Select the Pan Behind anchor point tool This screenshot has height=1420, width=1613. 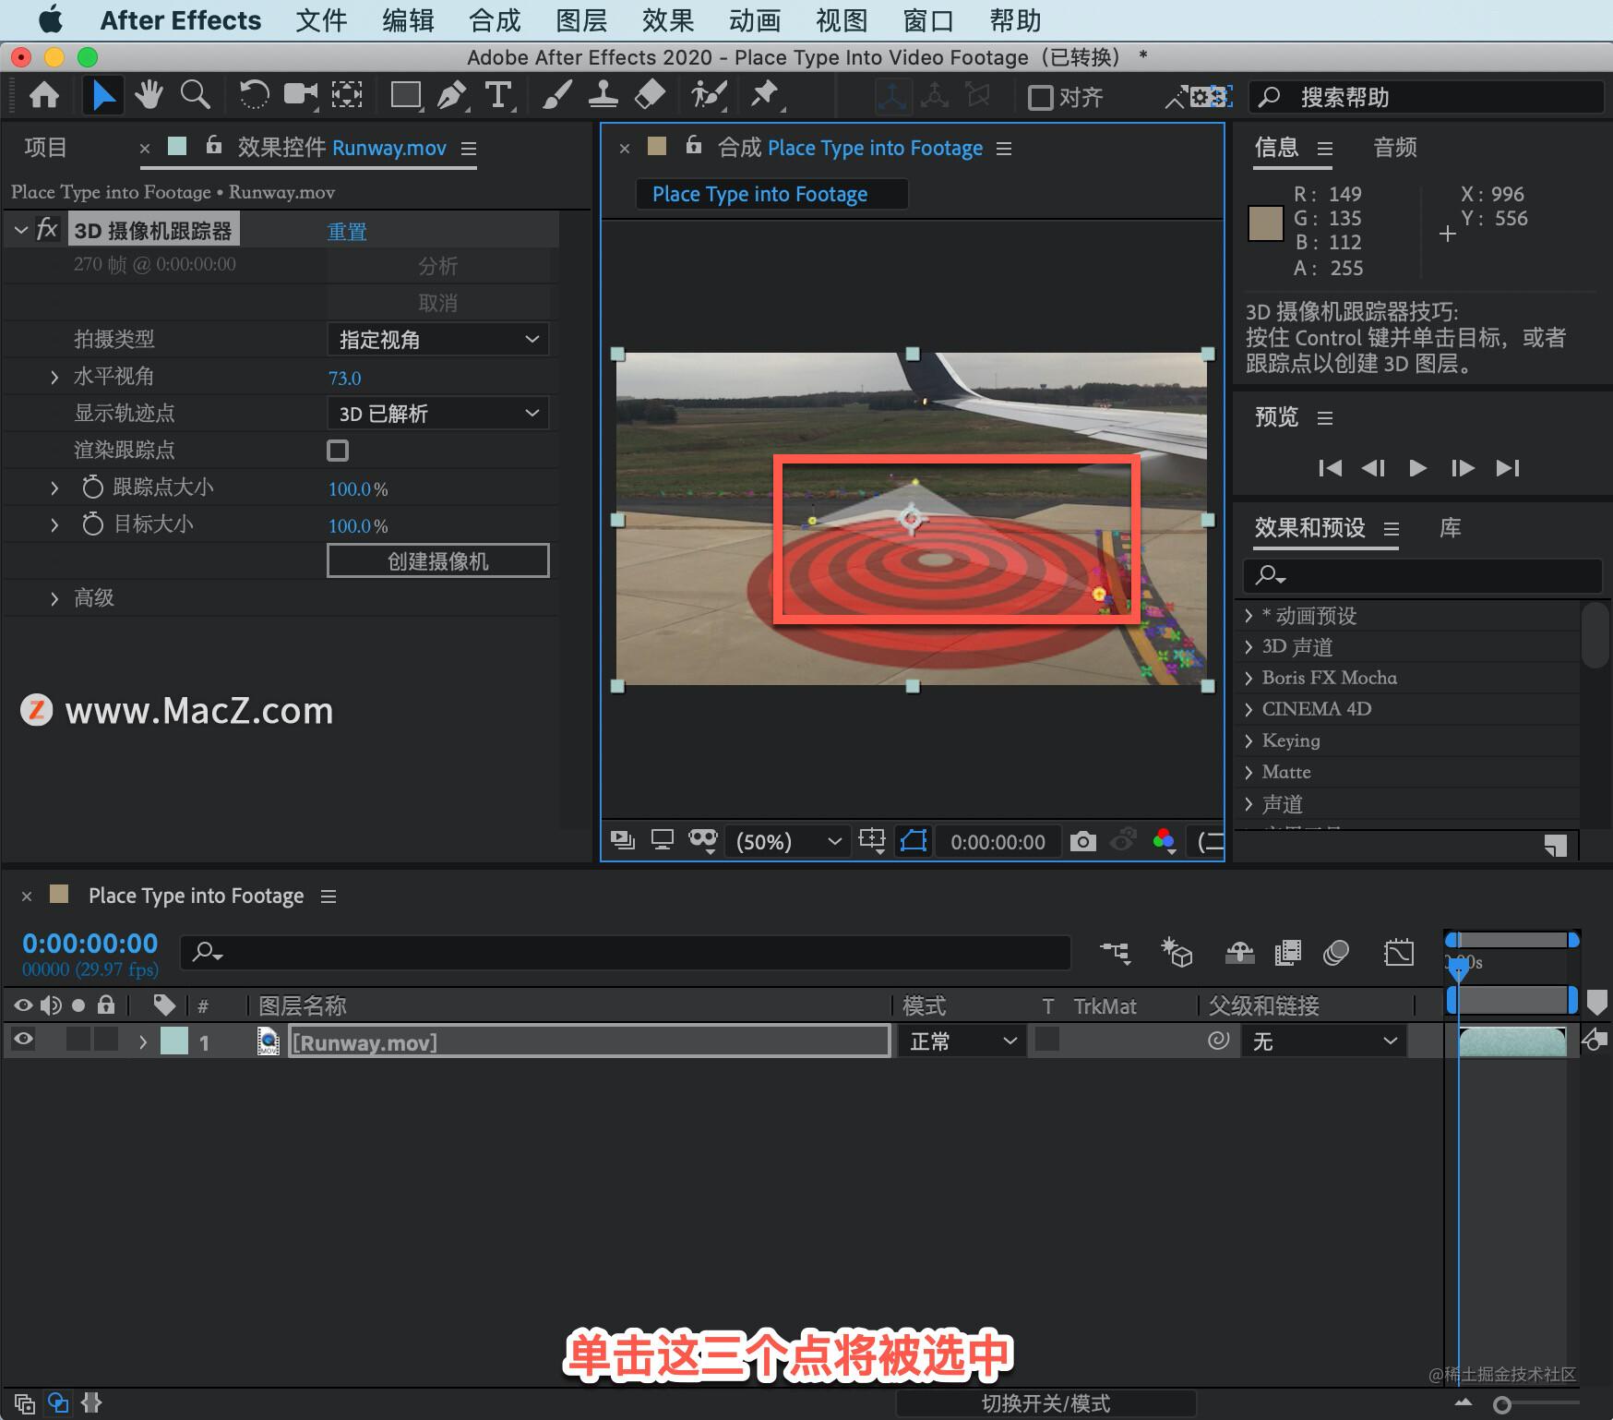pos(347,95)
